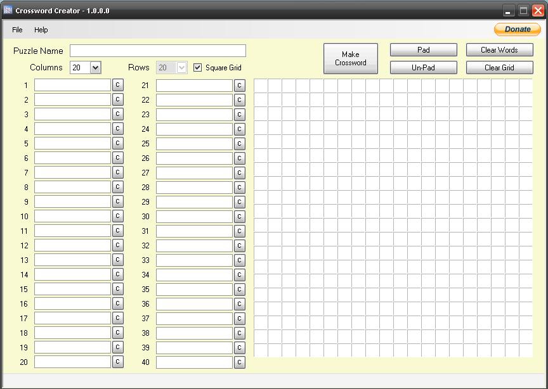The height and width of the screenshot is (389, 548).
Task: Focus word input field 1
Action: tap(73, 85)
